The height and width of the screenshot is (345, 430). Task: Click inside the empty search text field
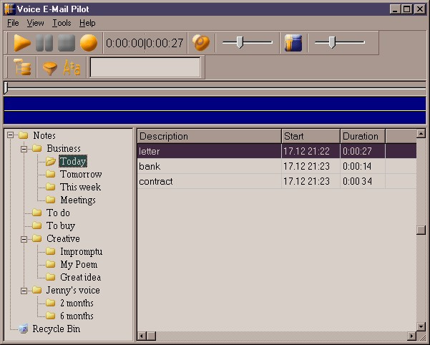[x=145, y=67]
